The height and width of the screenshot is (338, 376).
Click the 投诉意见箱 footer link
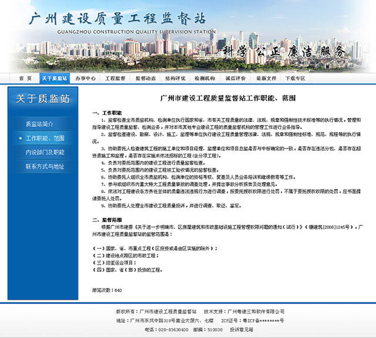point(241,330)
